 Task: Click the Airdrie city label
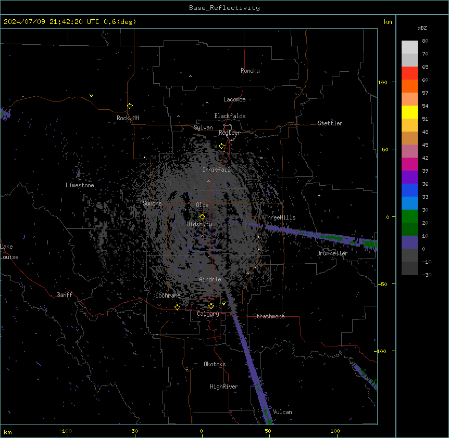click(210, 279)
